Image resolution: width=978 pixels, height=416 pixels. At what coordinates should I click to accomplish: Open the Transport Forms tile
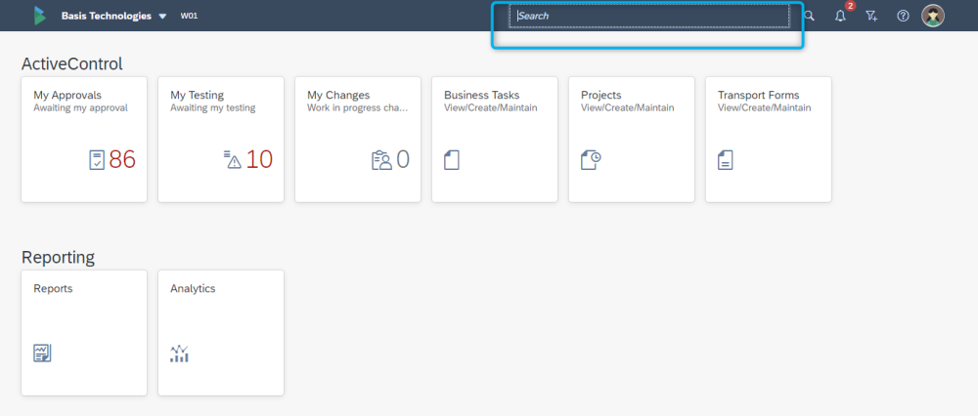[768, 139]
